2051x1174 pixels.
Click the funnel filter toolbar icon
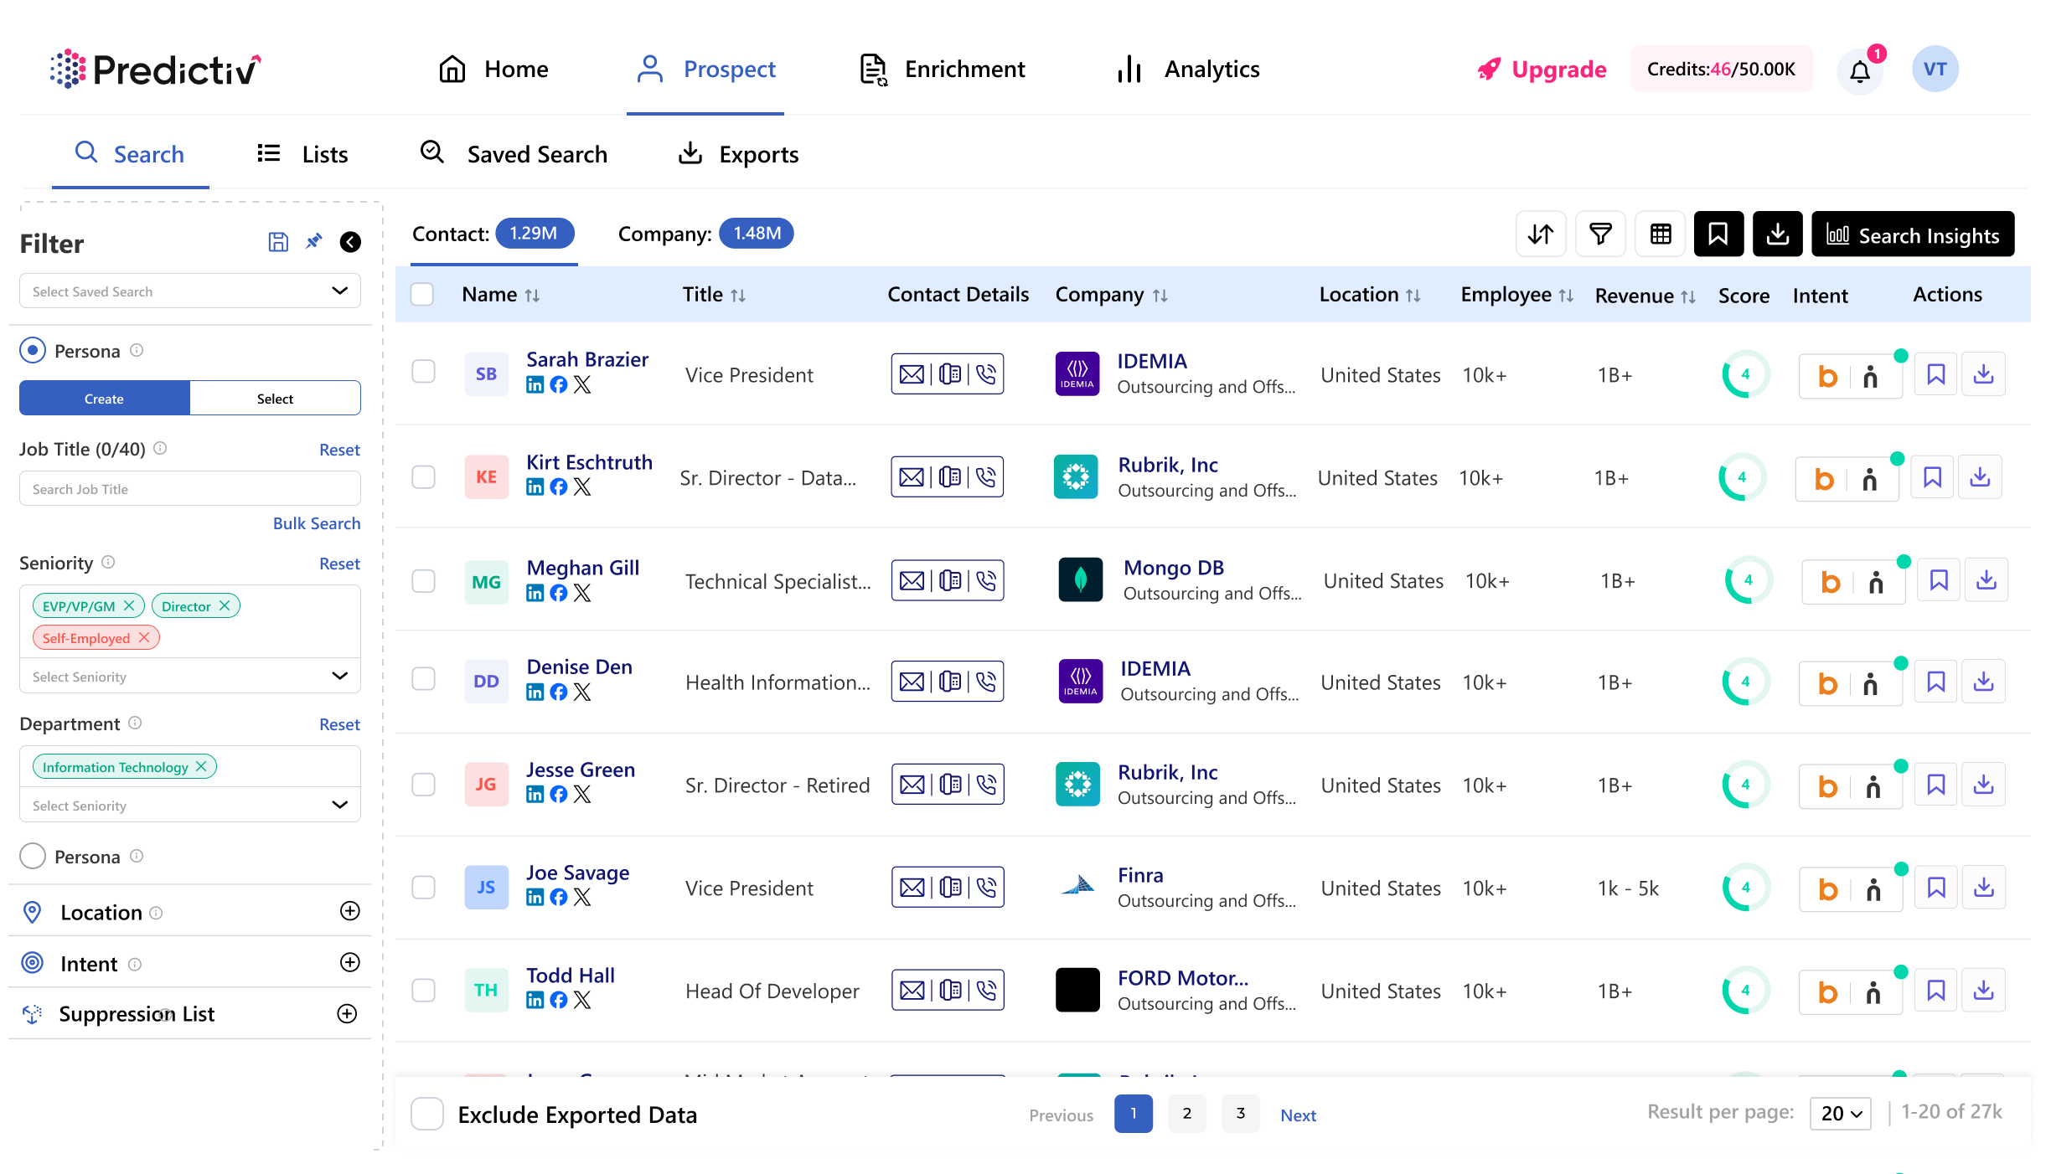coord(1600,234)
